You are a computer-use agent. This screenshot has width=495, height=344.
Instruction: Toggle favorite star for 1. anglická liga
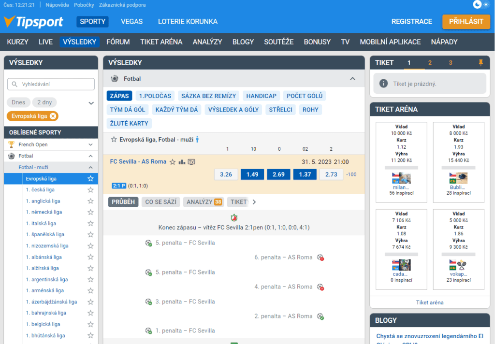coord(90,201)
